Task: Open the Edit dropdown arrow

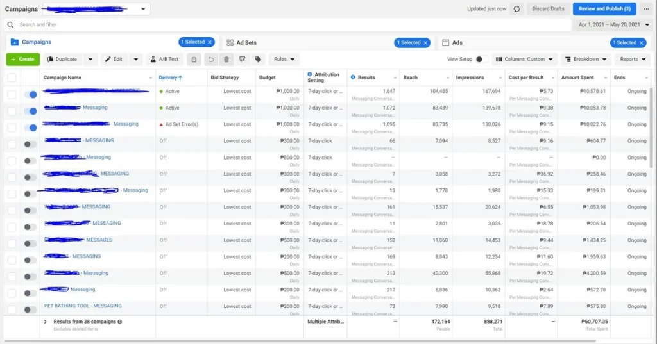Action: click(x=136, y=60)
